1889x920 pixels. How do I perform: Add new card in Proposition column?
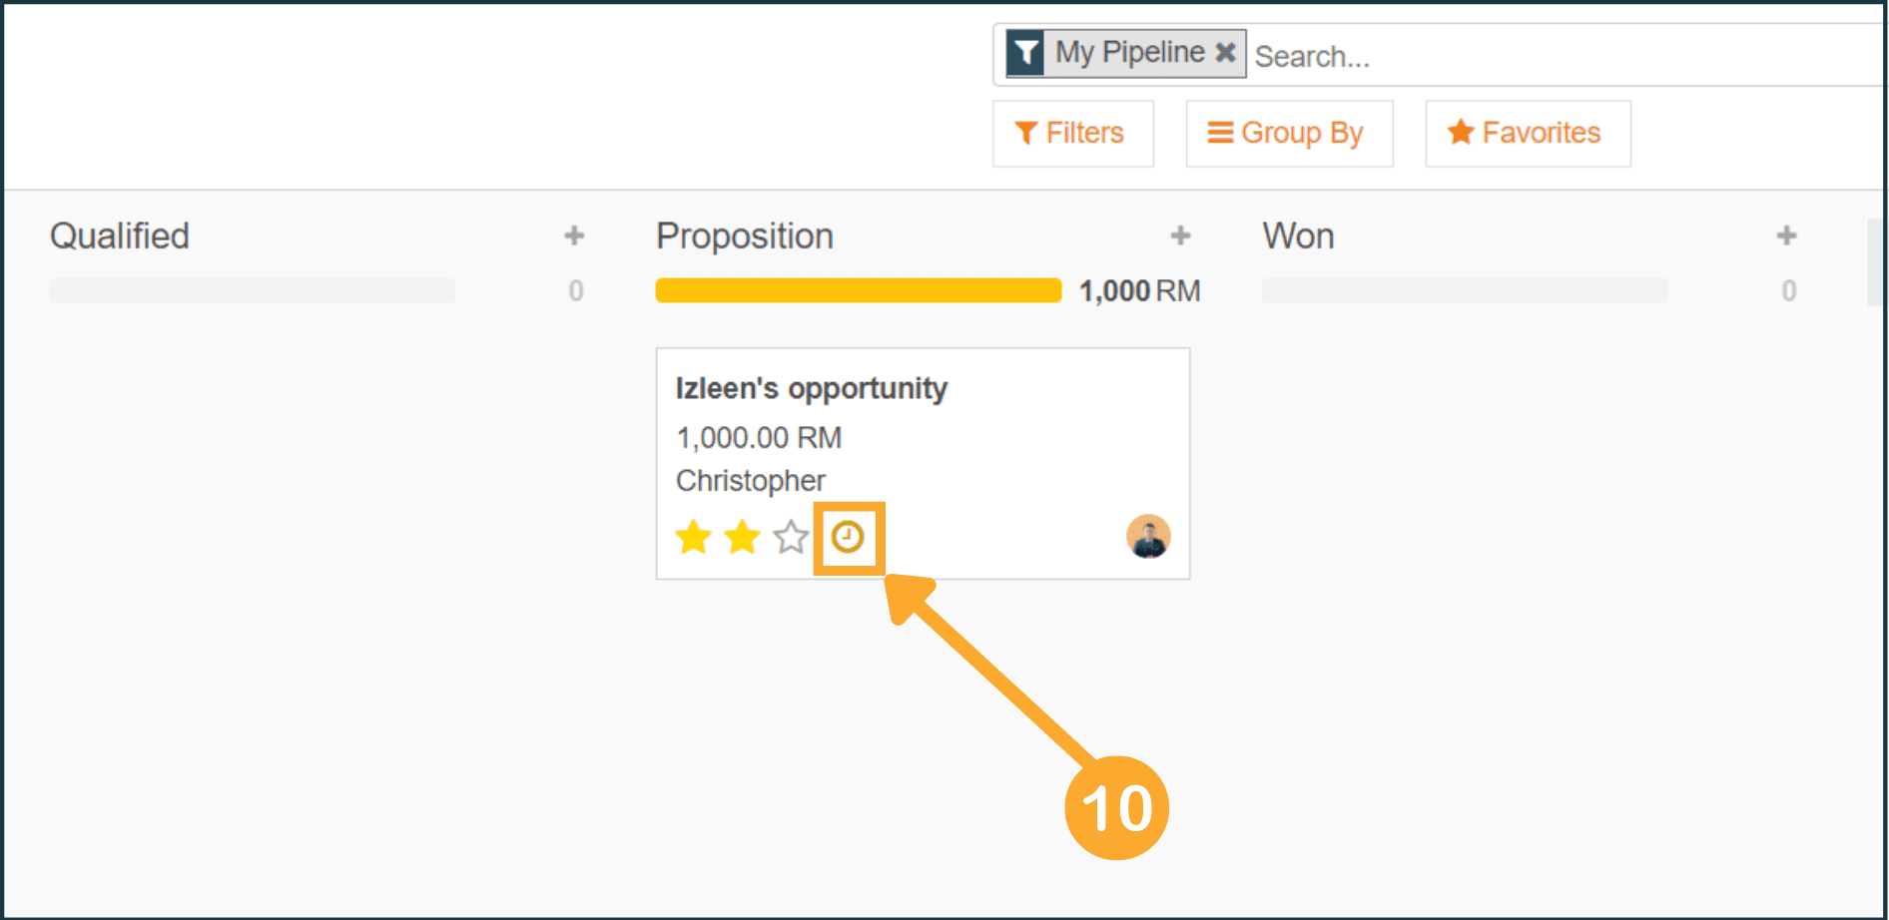[x=1180, y=236]
